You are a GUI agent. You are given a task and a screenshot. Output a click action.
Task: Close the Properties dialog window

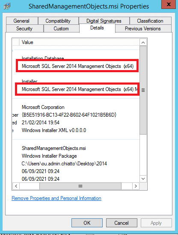pos(169,4)
